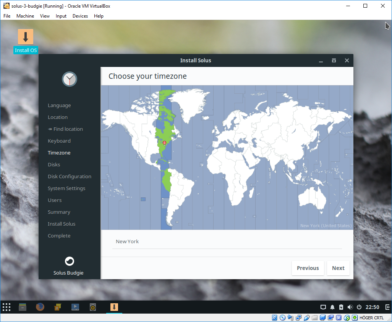Click the red location pin on the map

coord(164,143)
